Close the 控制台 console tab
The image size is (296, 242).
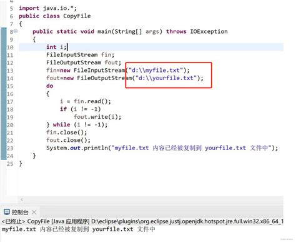34,213
